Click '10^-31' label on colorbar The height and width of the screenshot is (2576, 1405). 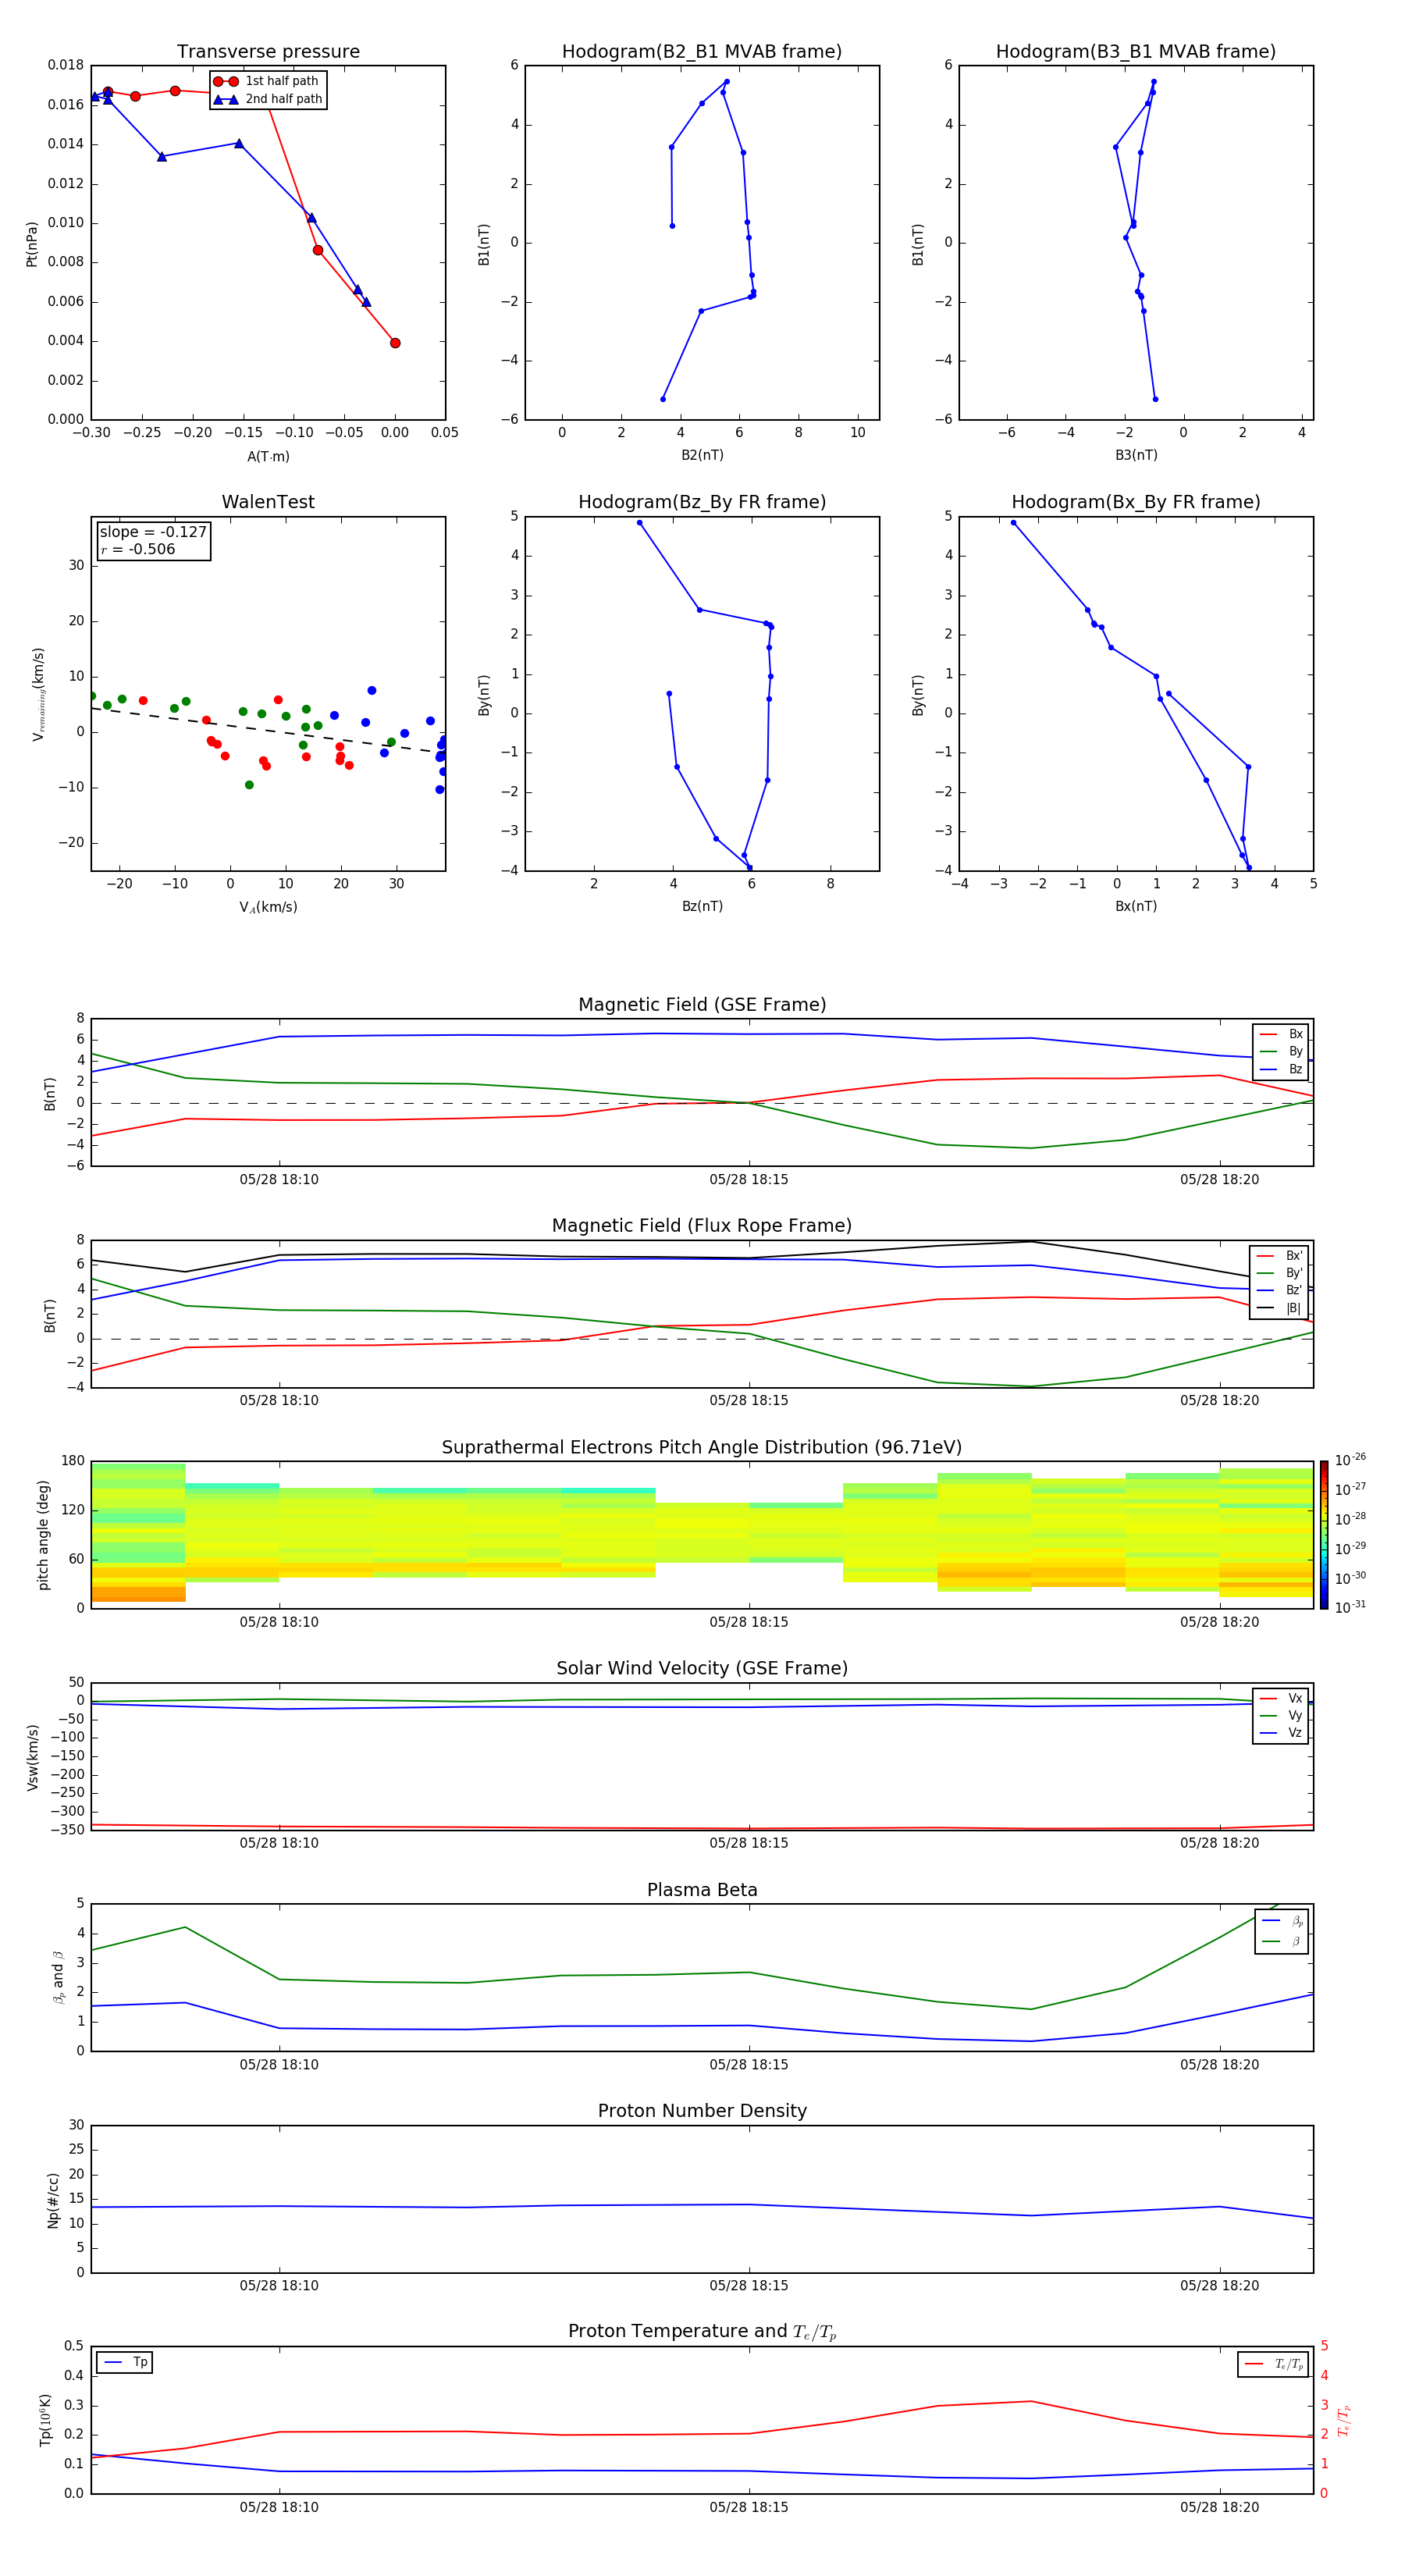click(x=1350, y=1607)
